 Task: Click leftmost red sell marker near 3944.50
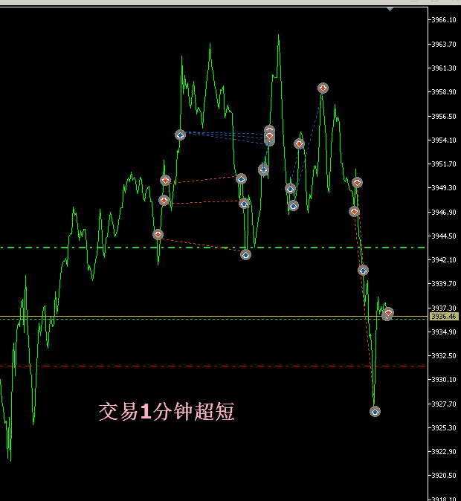click(158, 234)
